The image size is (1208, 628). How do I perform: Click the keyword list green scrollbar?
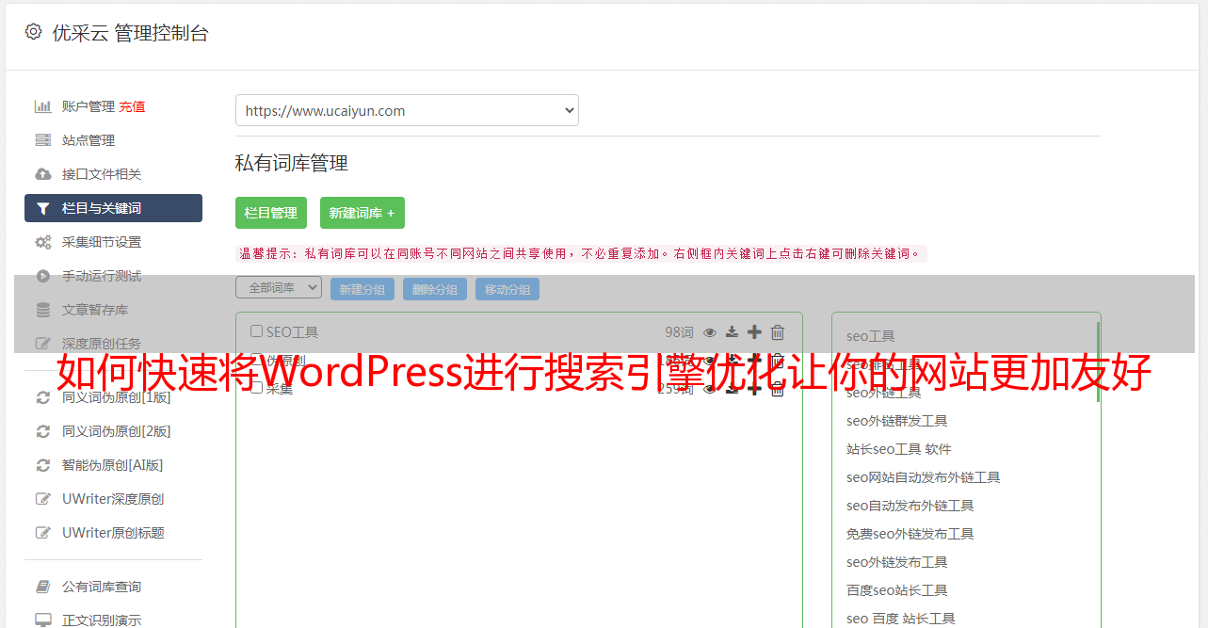click(1098, 362)
